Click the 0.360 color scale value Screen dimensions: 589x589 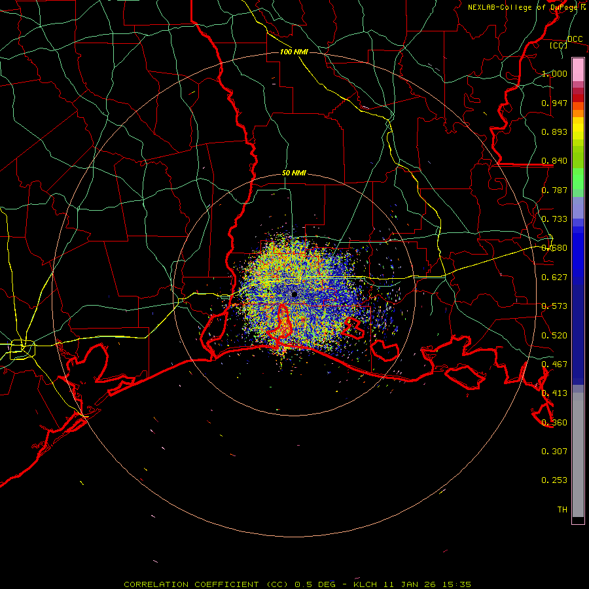(x=554, y=423)
